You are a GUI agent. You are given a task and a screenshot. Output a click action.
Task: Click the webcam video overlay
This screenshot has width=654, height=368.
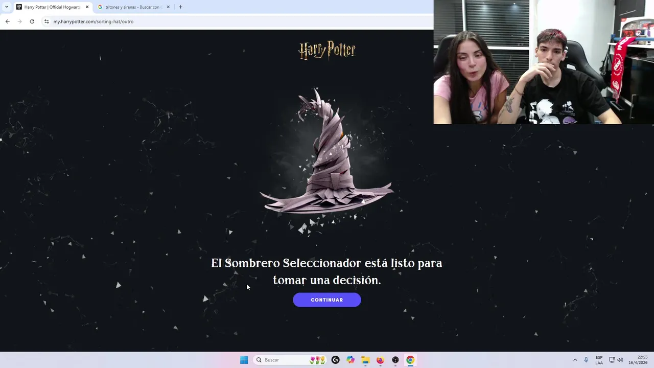pyautogui.click(x=544, y=62)
